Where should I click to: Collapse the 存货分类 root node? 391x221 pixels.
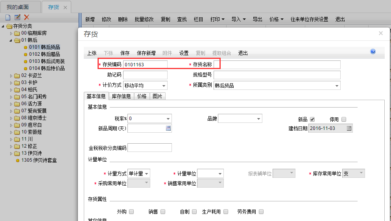[x=3, y=26]
